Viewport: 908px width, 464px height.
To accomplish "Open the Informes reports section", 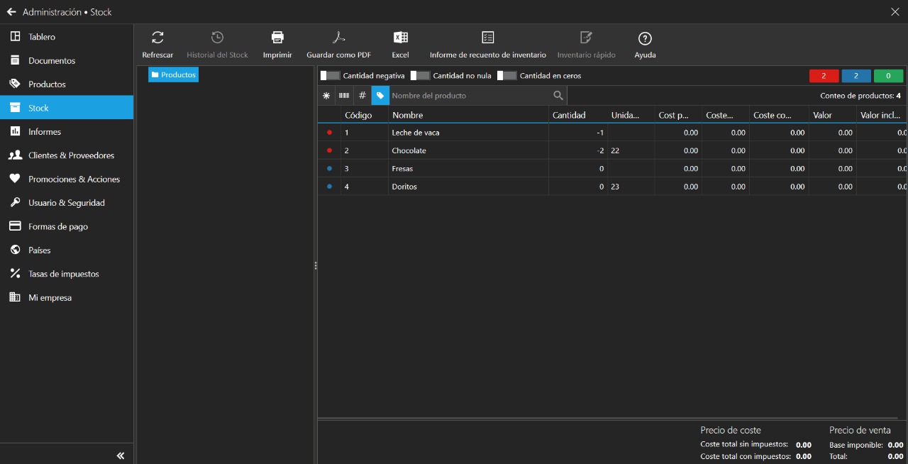I will click(67, 131).
